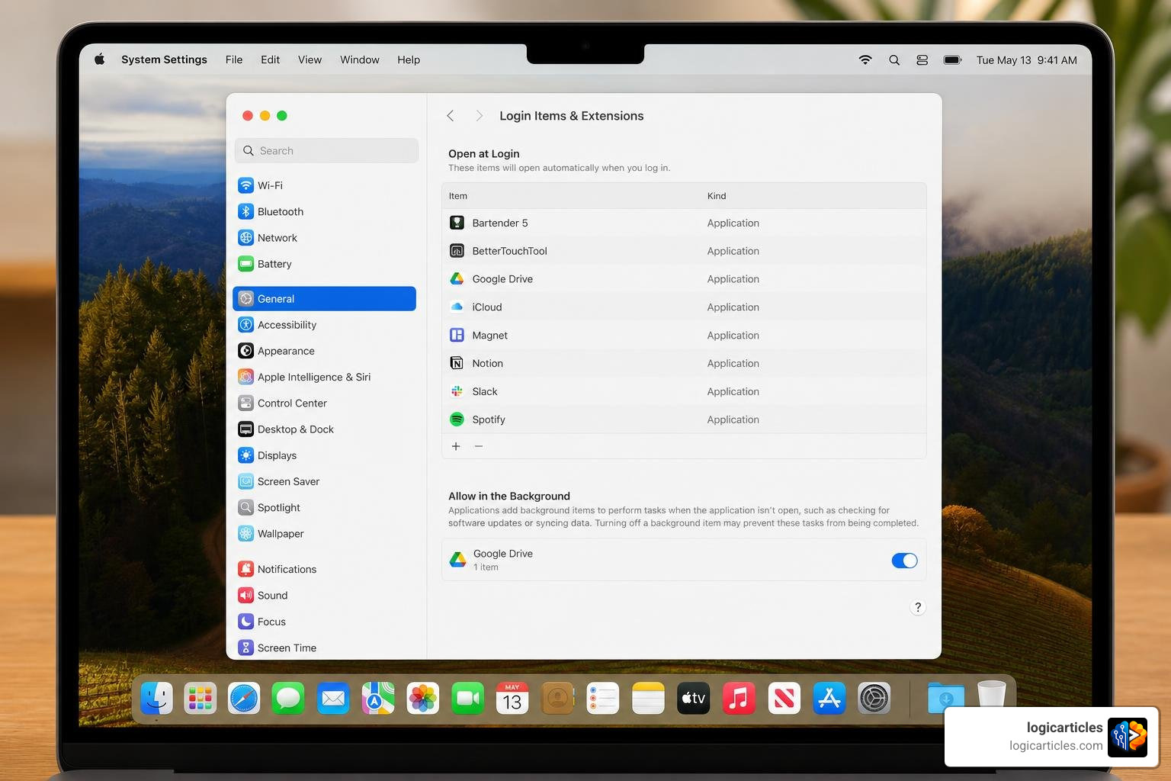The height and width of the screenshot is (781, 1171).
Task: Select the Bartender 5 login item
Action: [x=684, y=223]
